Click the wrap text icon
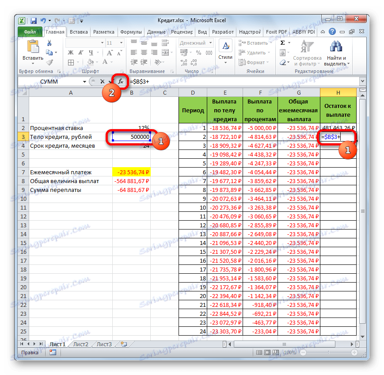 pos(165,43)
